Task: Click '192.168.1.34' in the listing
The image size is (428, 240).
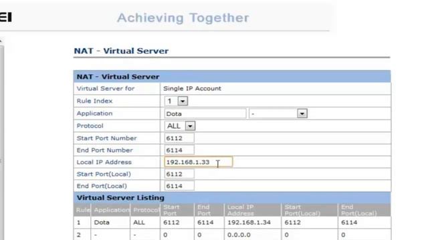Action: (249, 222)
